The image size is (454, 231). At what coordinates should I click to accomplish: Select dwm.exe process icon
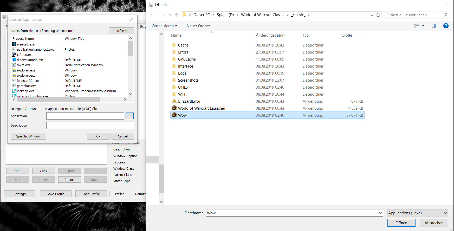pyautogui.click(x=14, y=65)
